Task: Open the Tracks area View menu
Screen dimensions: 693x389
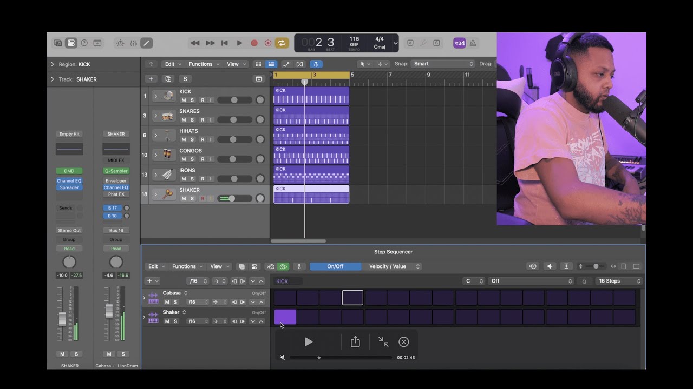Action: pos(236,64)
